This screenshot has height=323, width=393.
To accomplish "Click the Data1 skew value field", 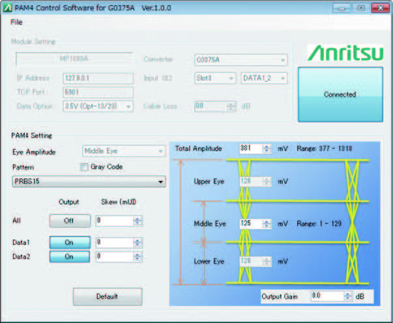I will click(x=114, y=242).
